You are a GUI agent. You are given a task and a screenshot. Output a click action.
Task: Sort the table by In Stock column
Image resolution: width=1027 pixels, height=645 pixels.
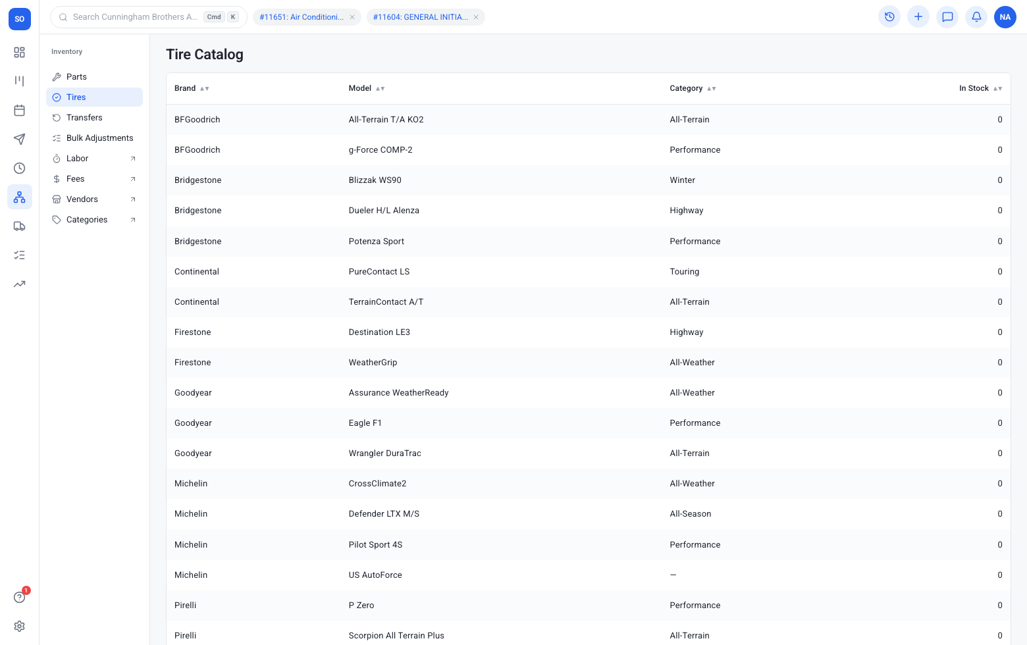click(980, 88)
